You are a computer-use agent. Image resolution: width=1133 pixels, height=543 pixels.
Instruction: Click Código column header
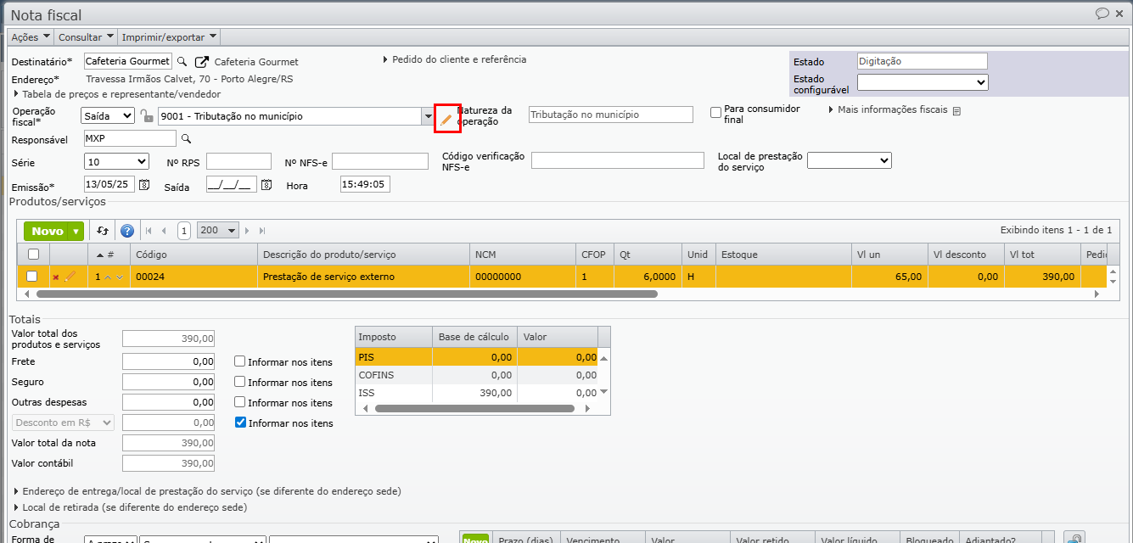tap(194, 254)
